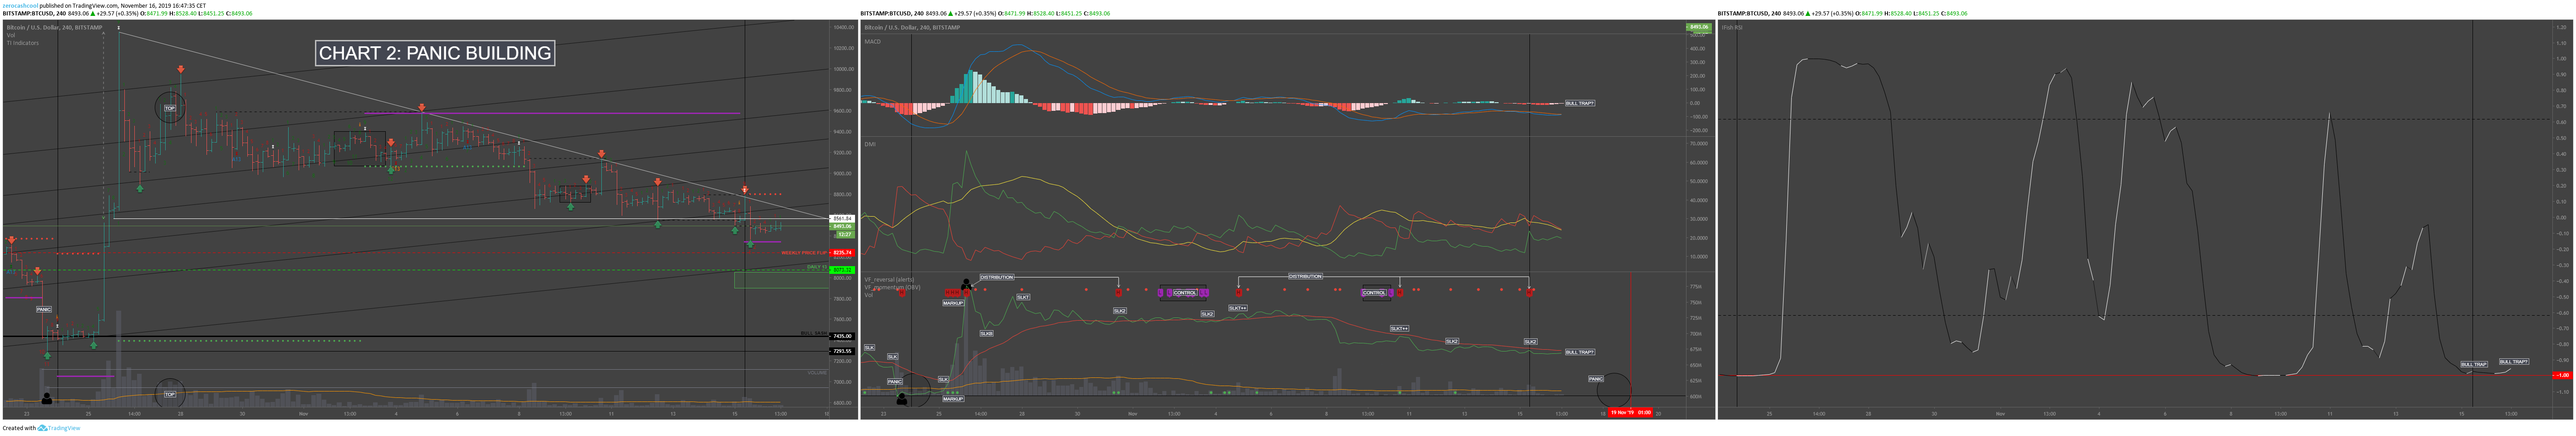Select the green 8071.51 price label

point(842,269)
